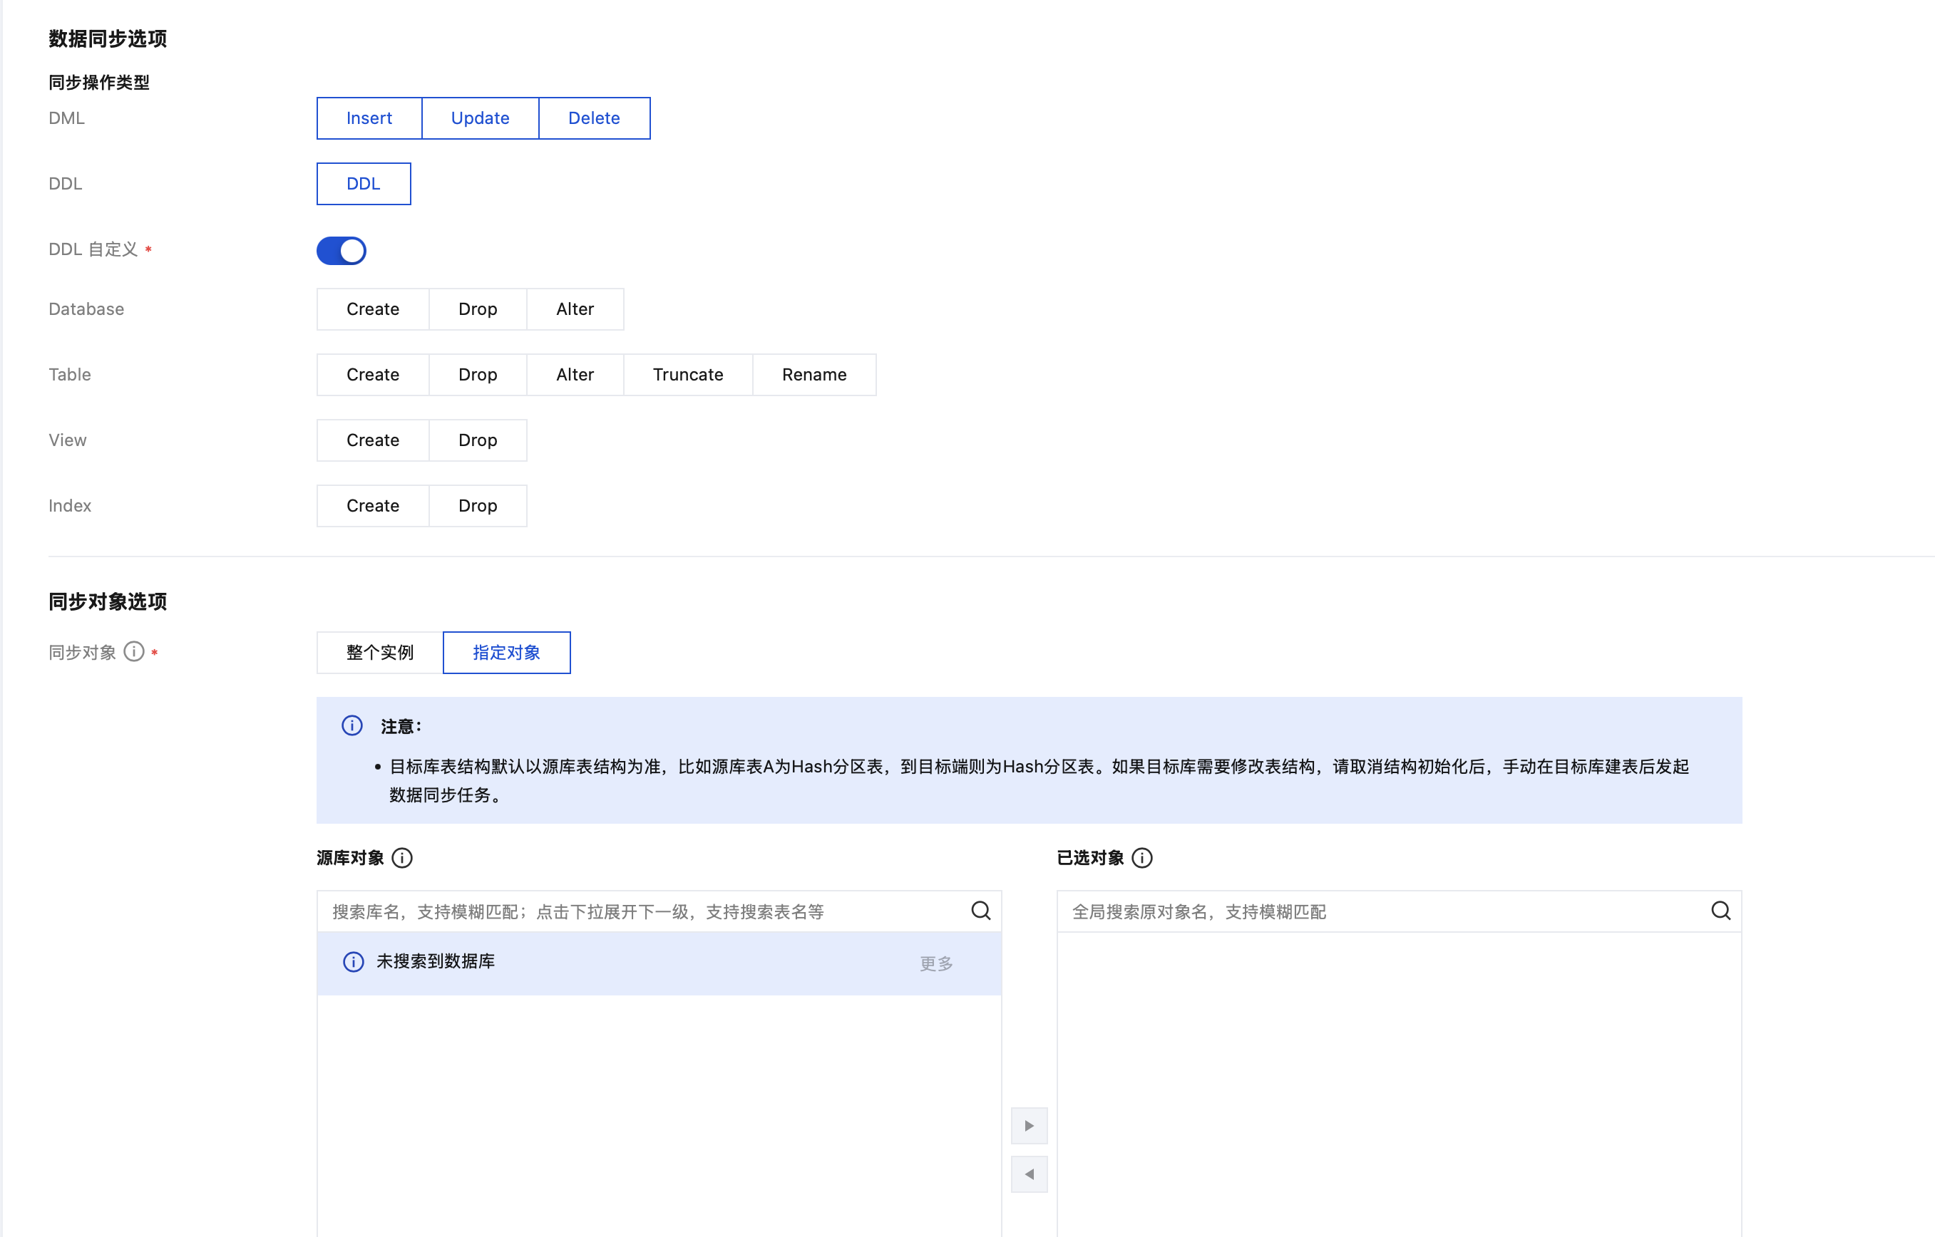
Task: Click the search magnifier in source database box
Action: (x=980, y=911)
